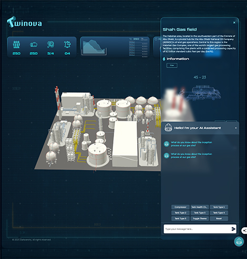Close the Shah Gas field panel

tap(234, 23)
